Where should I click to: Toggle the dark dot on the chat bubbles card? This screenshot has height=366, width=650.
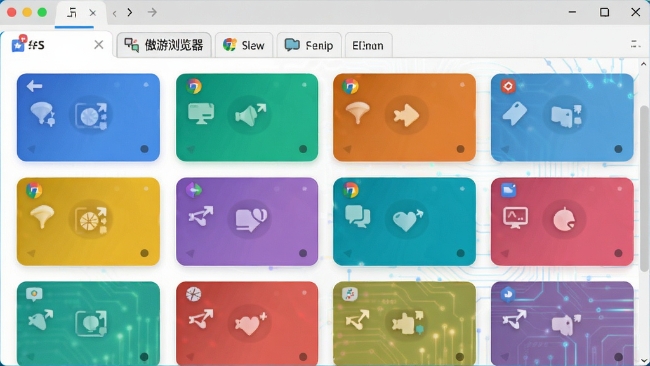click(x=461, y=253)
